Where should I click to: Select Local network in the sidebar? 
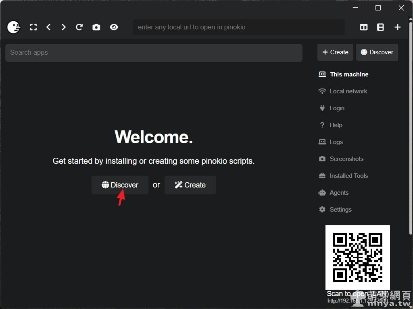coord(348,91)
